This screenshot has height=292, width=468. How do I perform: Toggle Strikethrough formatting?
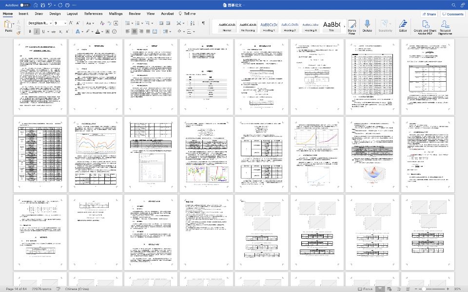54,31
